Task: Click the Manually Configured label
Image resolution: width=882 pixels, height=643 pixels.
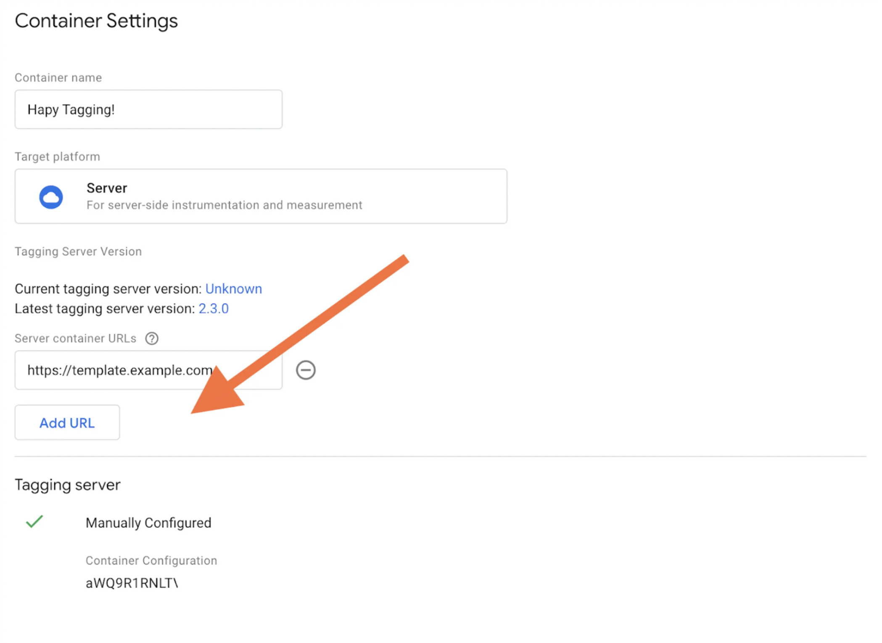Action: coord(148,523)
